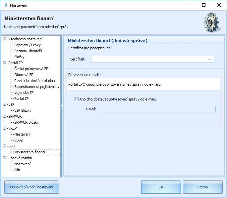Select Seznam uživatelů in the tree
The width and height of the screenshot is (227, 198).
tap(28, 51)
